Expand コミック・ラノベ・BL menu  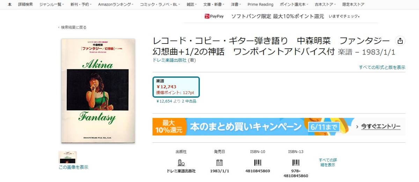click(160, 5)
